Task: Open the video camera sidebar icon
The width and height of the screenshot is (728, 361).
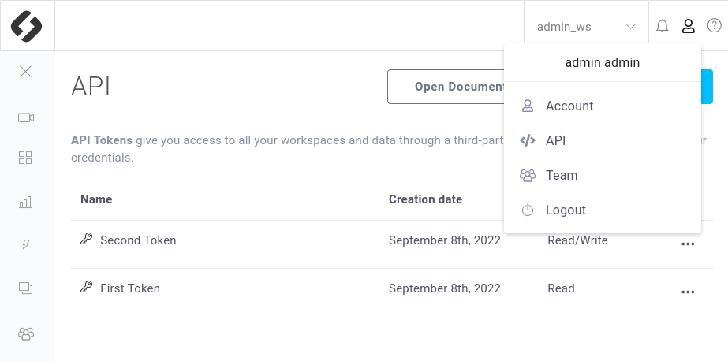Action: [26, 117]
